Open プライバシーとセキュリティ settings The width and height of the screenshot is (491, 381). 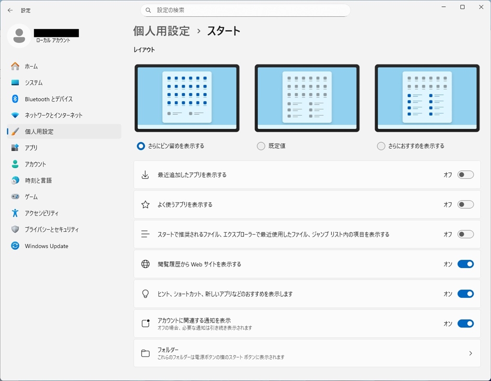click(x=64, y=229)
